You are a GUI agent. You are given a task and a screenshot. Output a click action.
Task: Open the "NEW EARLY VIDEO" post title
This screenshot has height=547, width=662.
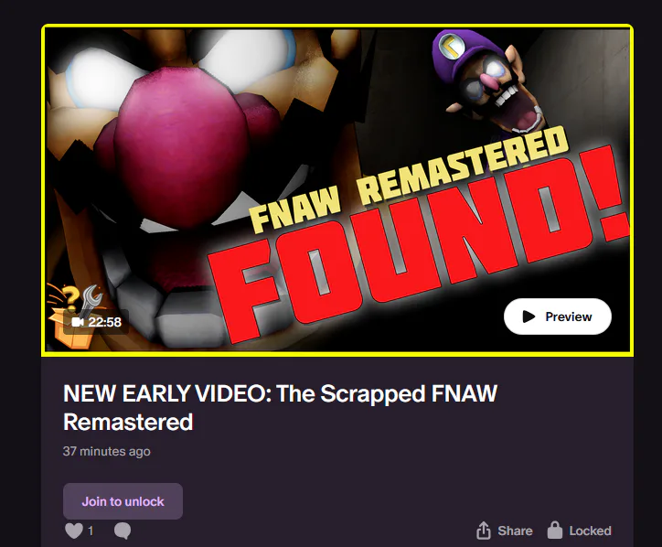click(x=281, y=408)
